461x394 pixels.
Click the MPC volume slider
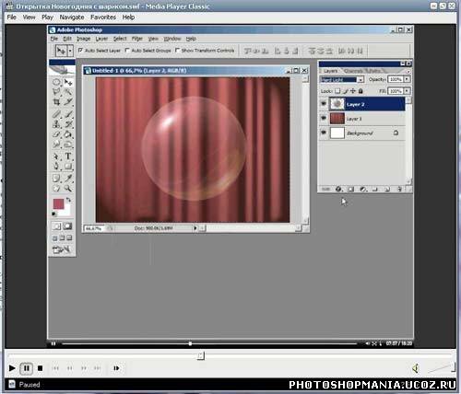tap(442, 367)
